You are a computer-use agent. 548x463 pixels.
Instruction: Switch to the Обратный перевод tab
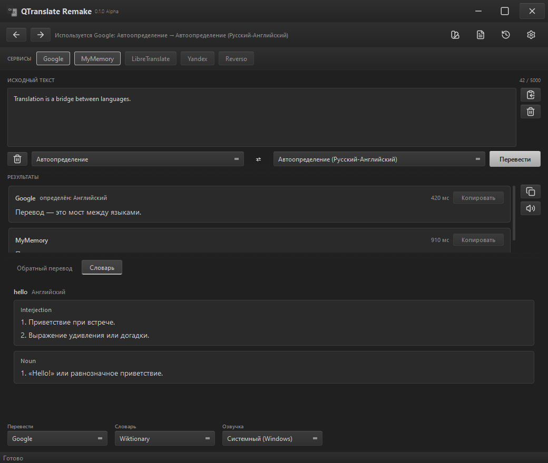click(45, 268)
